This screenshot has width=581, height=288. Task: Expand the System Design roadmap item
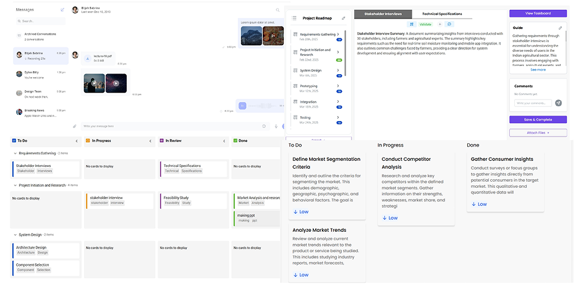(x=338, y=70)
